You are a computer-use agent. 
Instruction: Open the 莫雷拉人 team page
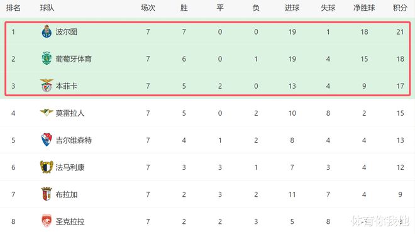(x=70, y=113)
